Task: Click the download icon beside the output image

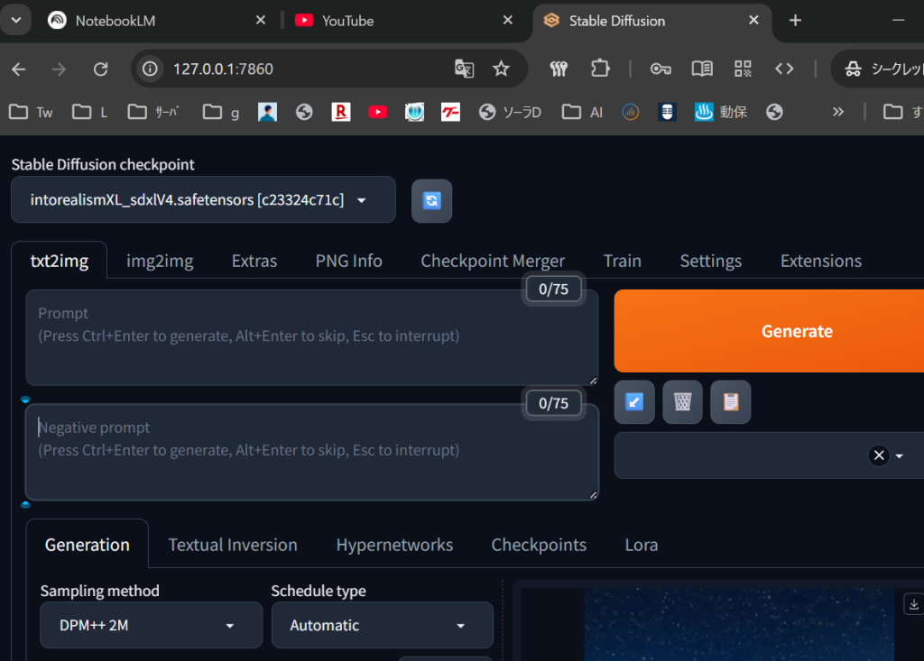Action: (912, 604)
